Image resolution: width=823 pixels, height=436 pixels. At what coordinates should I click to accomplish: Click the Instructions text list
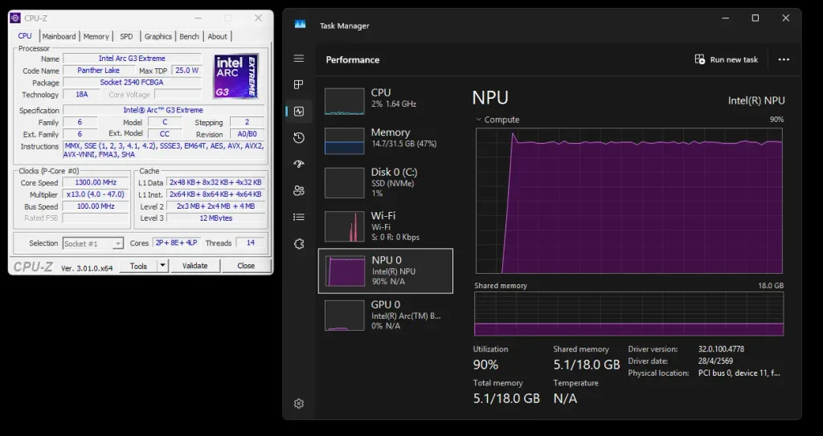(164, 150)
